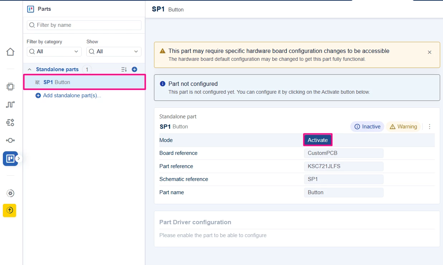Open the connection node icon in the sidebar
Screen dimensions: 443x265
[x=10, y=140]
